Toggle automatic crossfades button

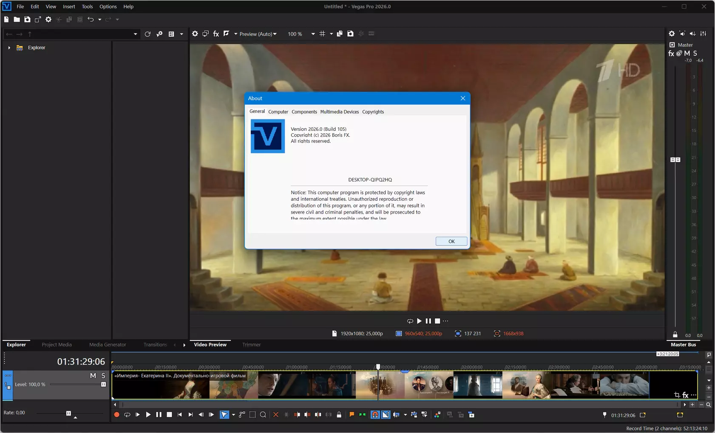[x=386, y=415]
